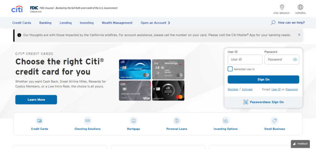Viewport: 316px width, 149px height.
Task: Click the ESPAÑOL label
Action: pos(301,13)
